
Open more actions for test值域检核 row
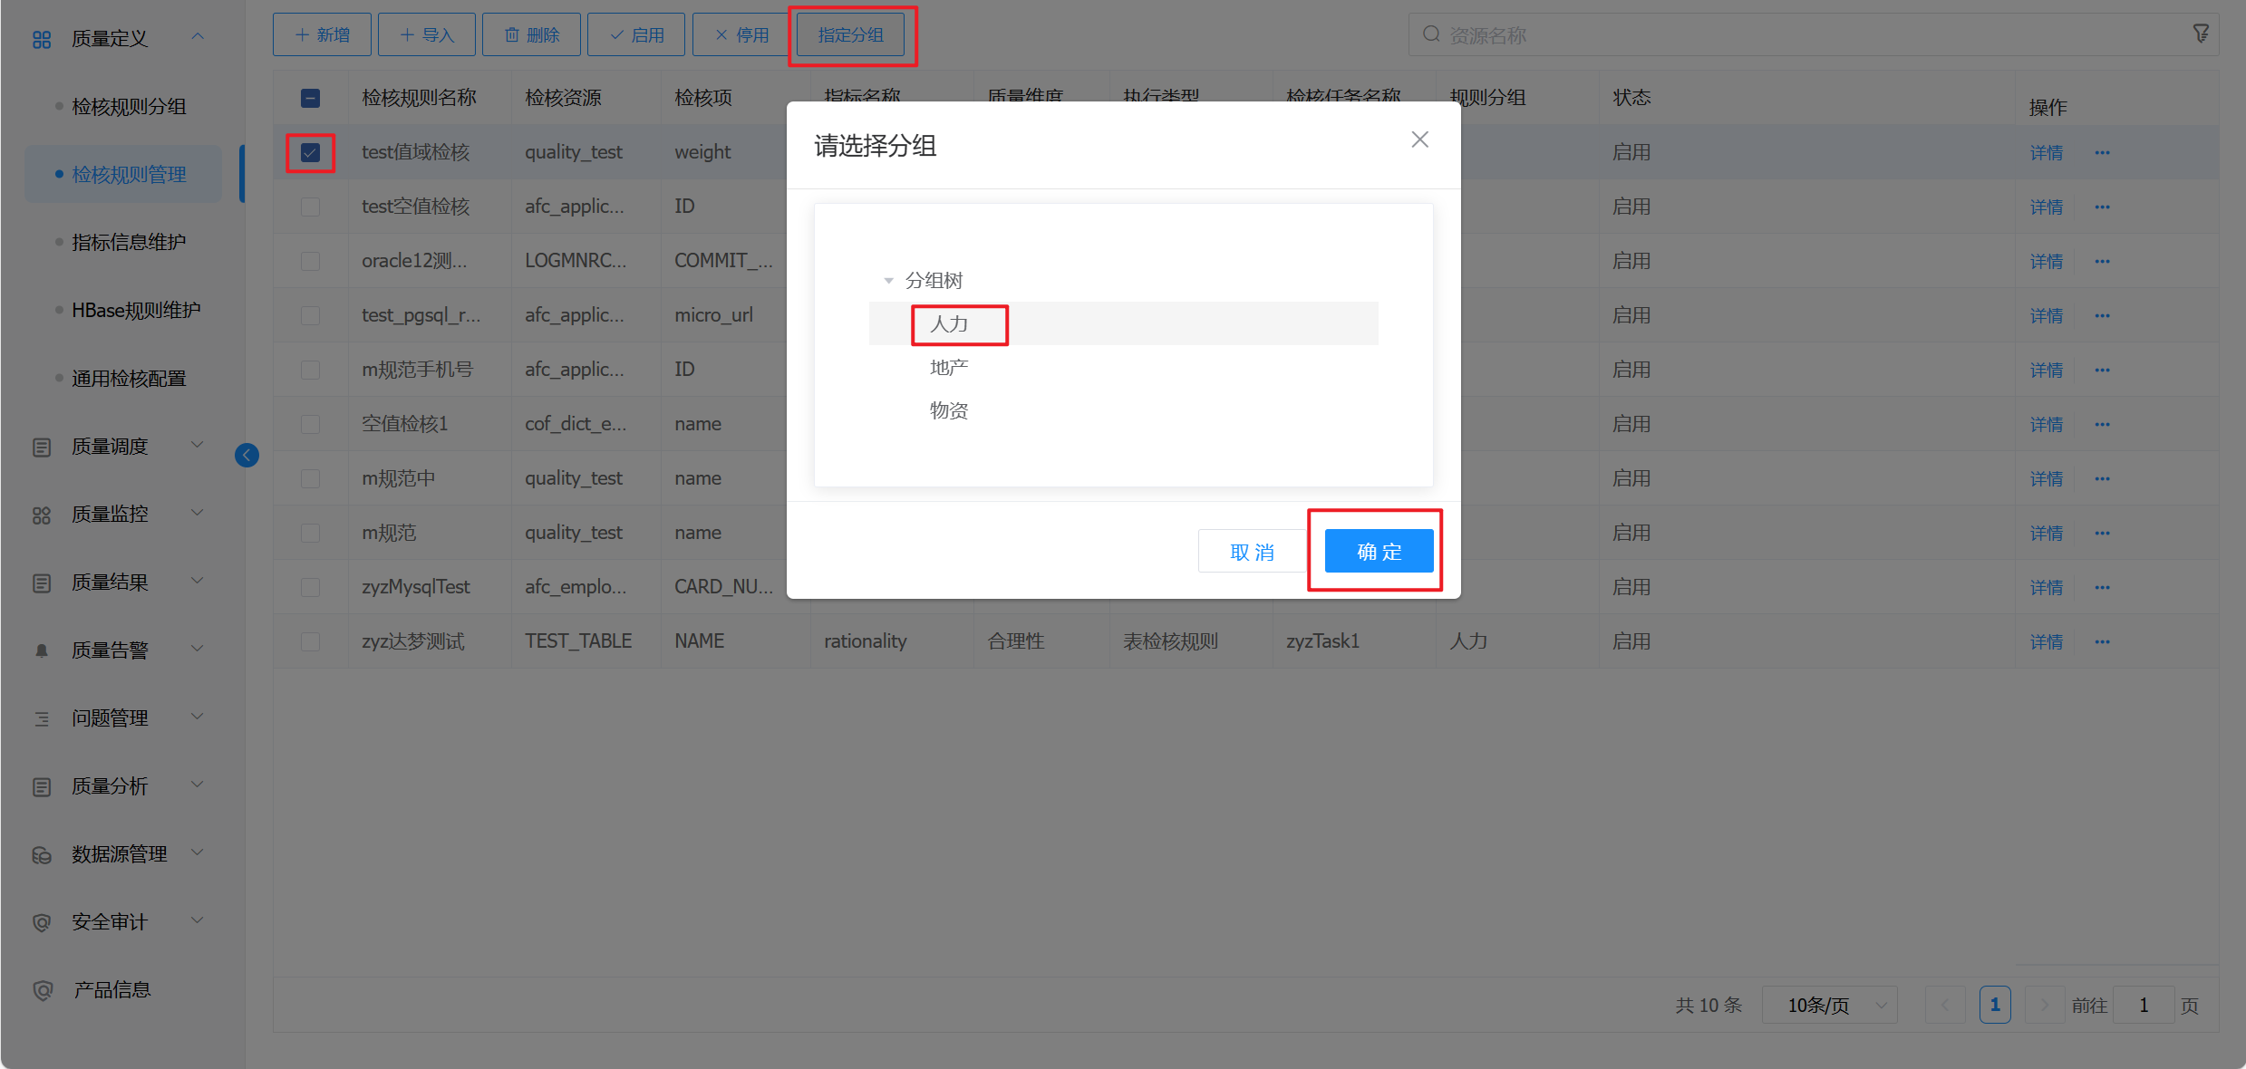point(2102,152)
